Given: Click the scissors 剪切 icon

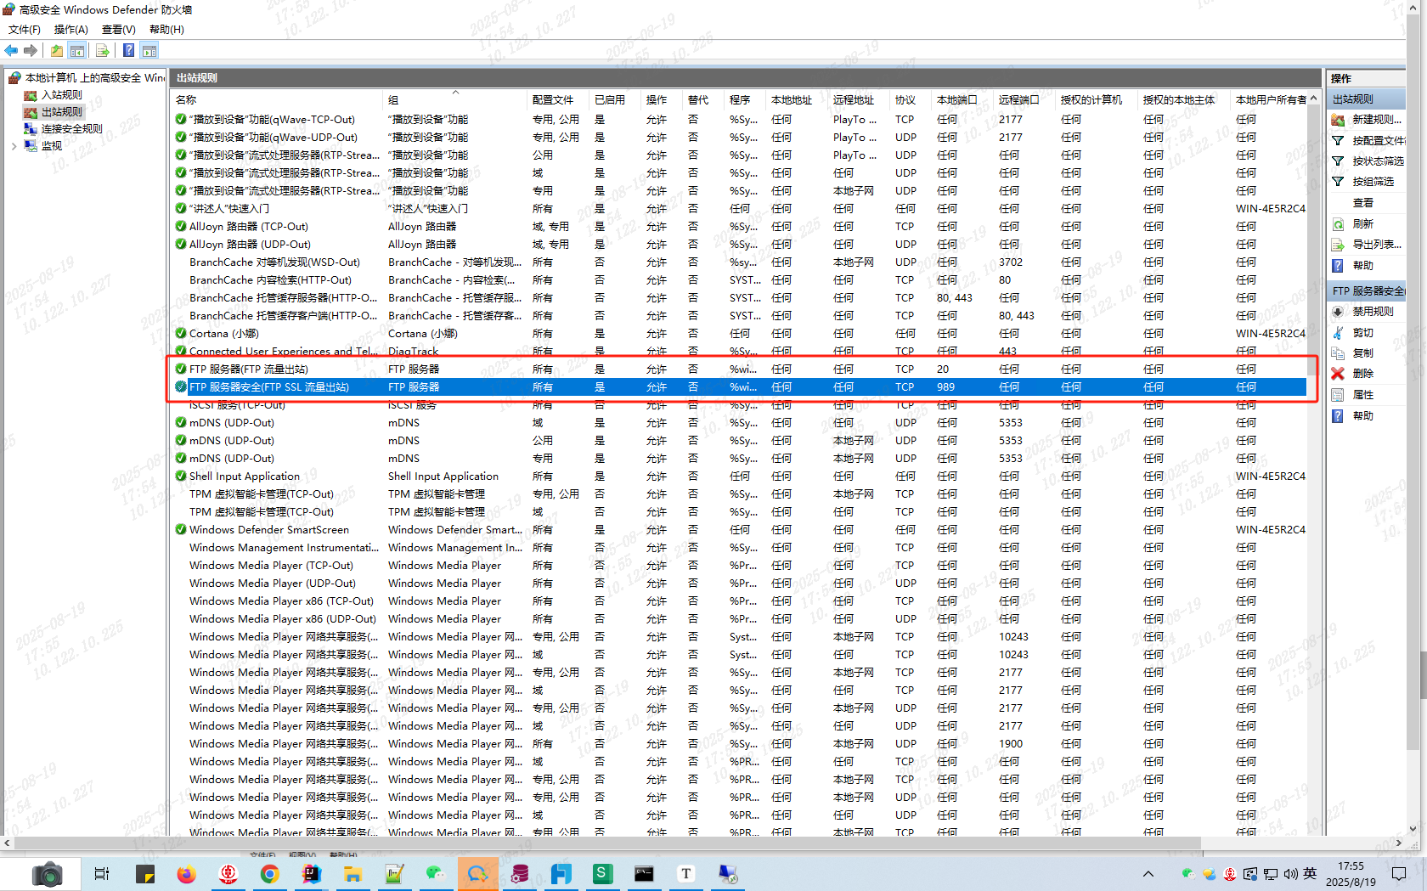Looking at the screenshot, I should pyautogui.click(x=1338, y=333).
